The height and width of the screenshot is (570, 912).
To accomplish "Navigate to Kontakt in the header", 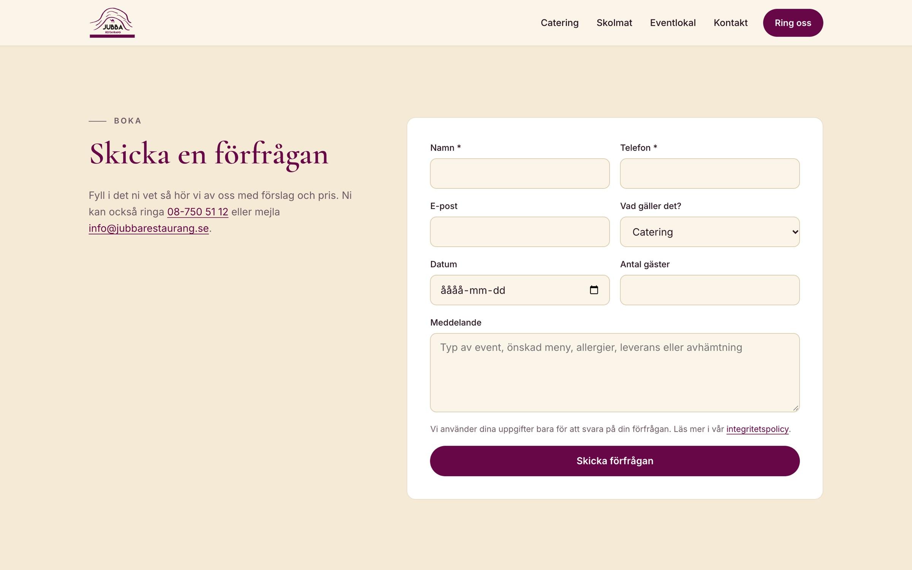I will pyautogui.click(x=730, y=23).
